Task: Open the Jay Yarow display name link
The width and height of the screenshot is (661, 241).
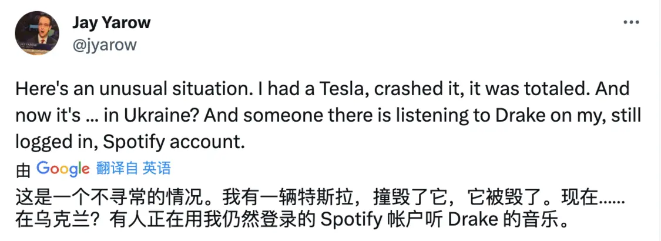Action: tap(111, 23)
